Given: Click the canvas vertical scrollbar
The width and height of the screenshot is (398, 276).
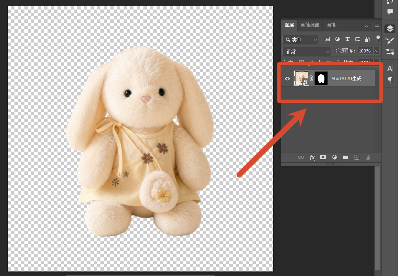Looking at the screenshot, I should [x=378, y=218].
